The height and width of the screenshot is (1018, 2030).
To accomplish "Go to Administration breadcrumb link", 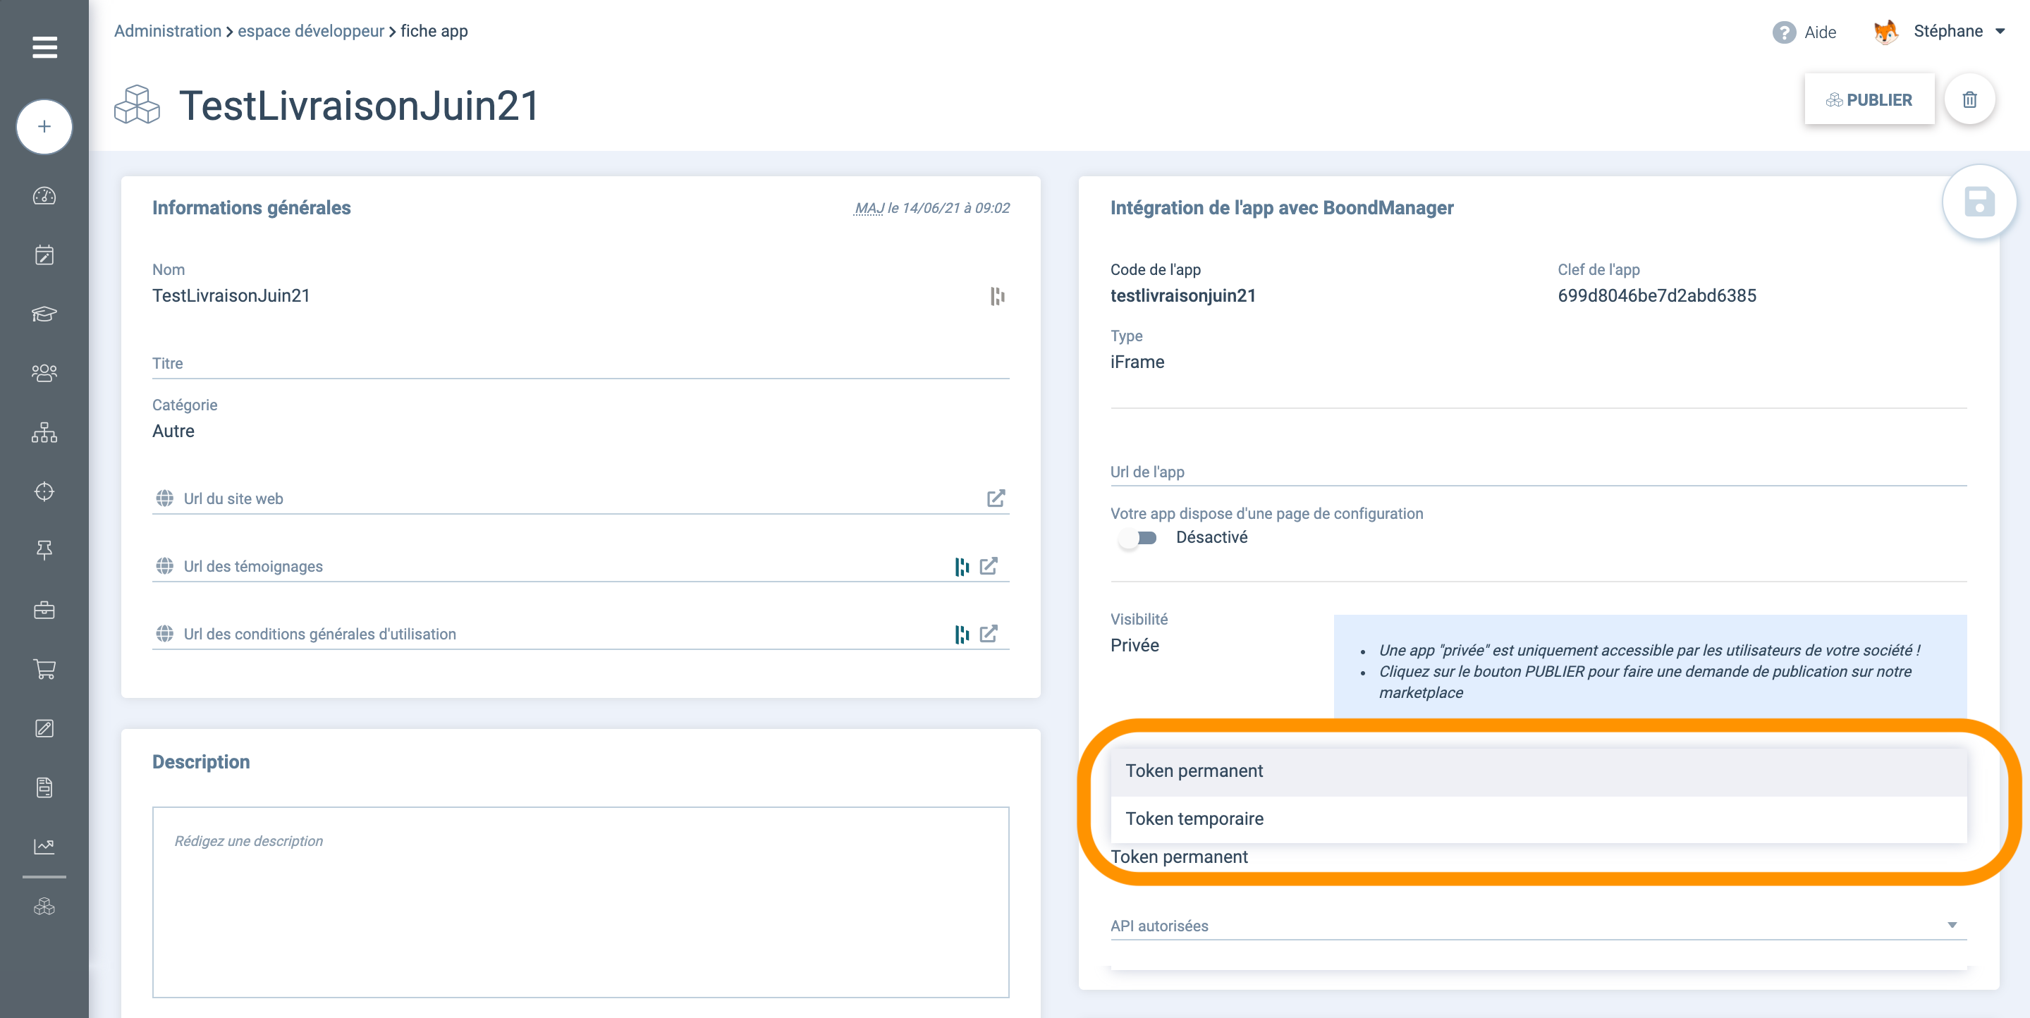I will click(x=168, y=31).
